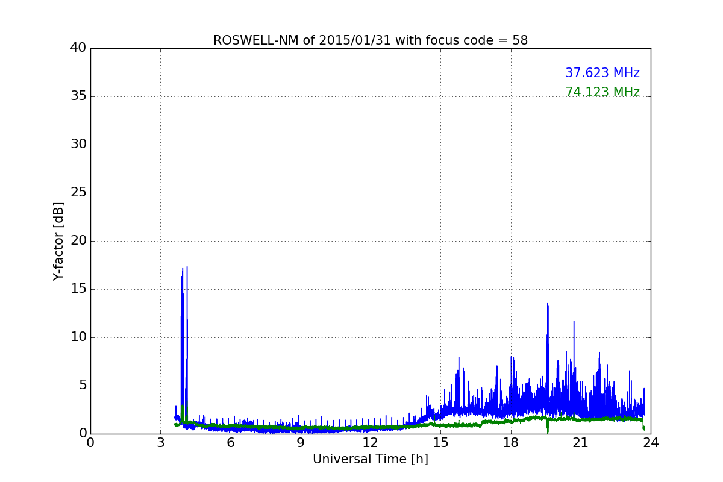
Task: Click the 'Universal Time [h]' axis label
Action: click(371, 459)
